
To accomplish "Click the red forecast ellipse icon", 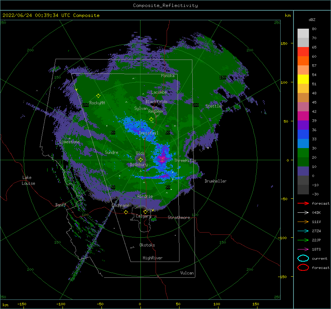I will (x=303, y=267).
